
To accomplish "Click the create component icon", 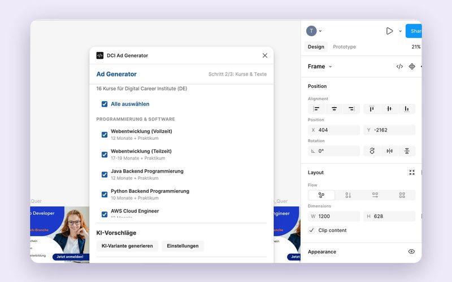I will point(412,67).
